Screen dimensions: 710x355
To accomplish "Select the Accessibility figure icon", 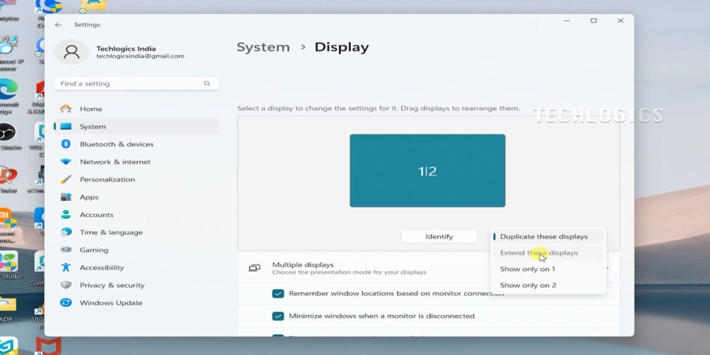I will 66,268.
